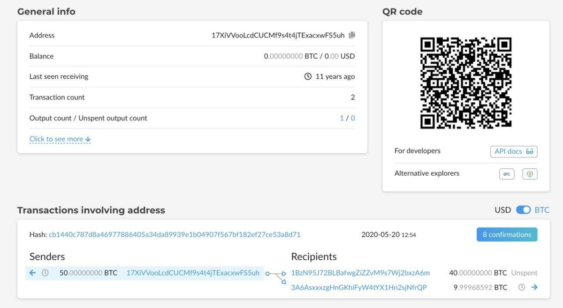This screenshot has height=308, width=563.
Task: Open the API docs button
Action: (x=514, y=151)
